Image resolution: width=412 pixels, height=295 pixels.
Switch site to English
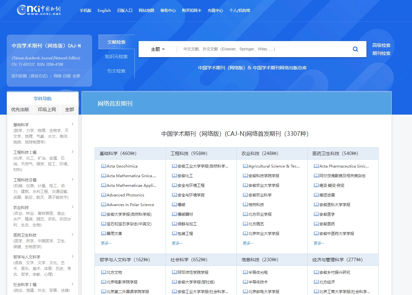104,10
